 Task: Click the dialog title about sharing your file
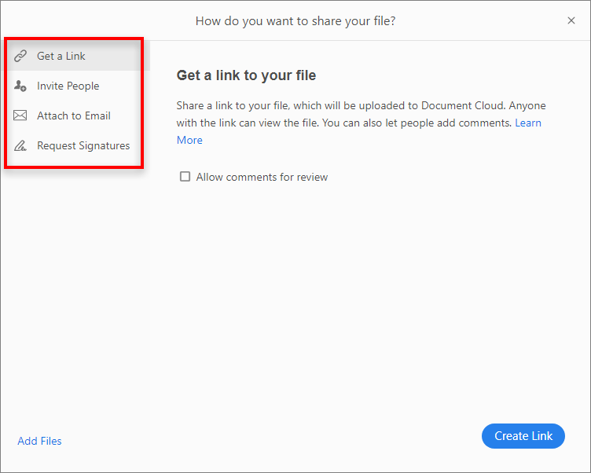click(x=295, y=20)
